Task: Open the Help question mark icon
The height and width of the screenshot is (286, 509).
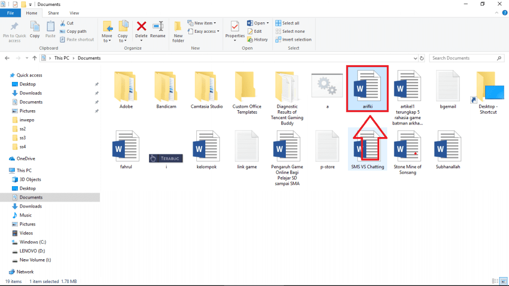Action: [505, 13]
